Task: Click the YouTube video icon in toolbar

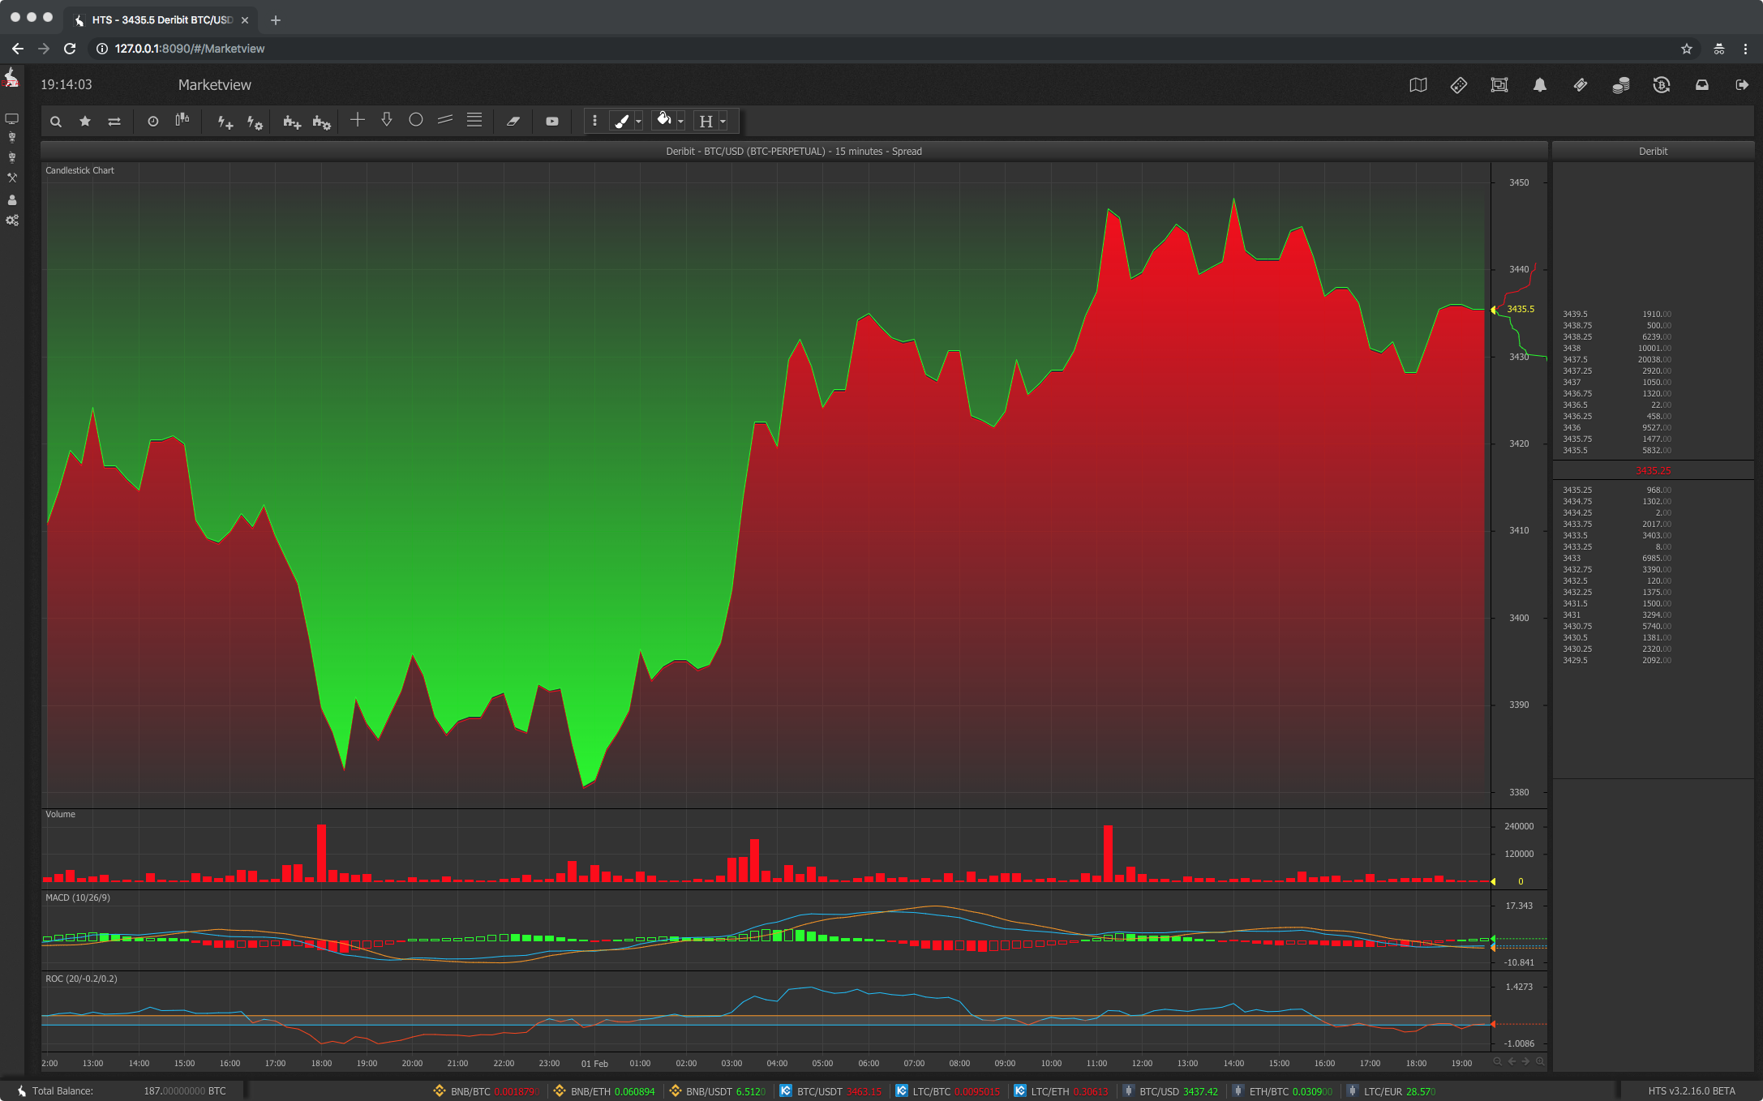Action: tap(552, 122)
